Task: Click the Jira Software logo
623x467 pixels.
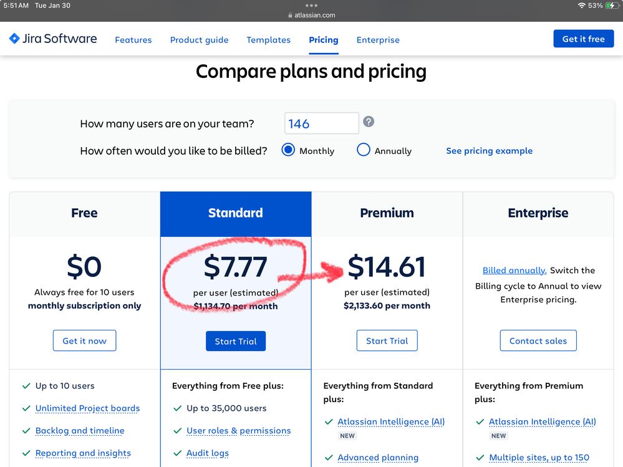Action: [x=53, y=39]
